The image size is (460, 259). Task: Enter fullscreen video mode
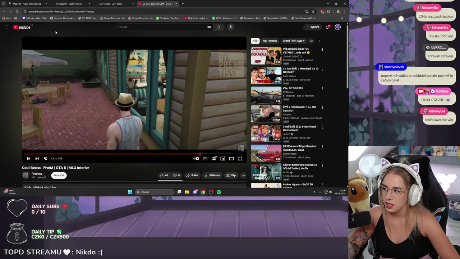[x=240, y=158]
